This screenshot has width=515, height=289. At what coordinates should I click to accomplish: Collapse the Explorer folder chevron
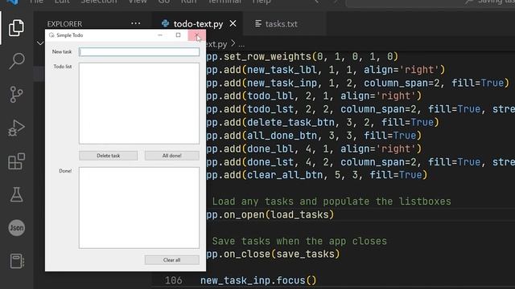40,43
